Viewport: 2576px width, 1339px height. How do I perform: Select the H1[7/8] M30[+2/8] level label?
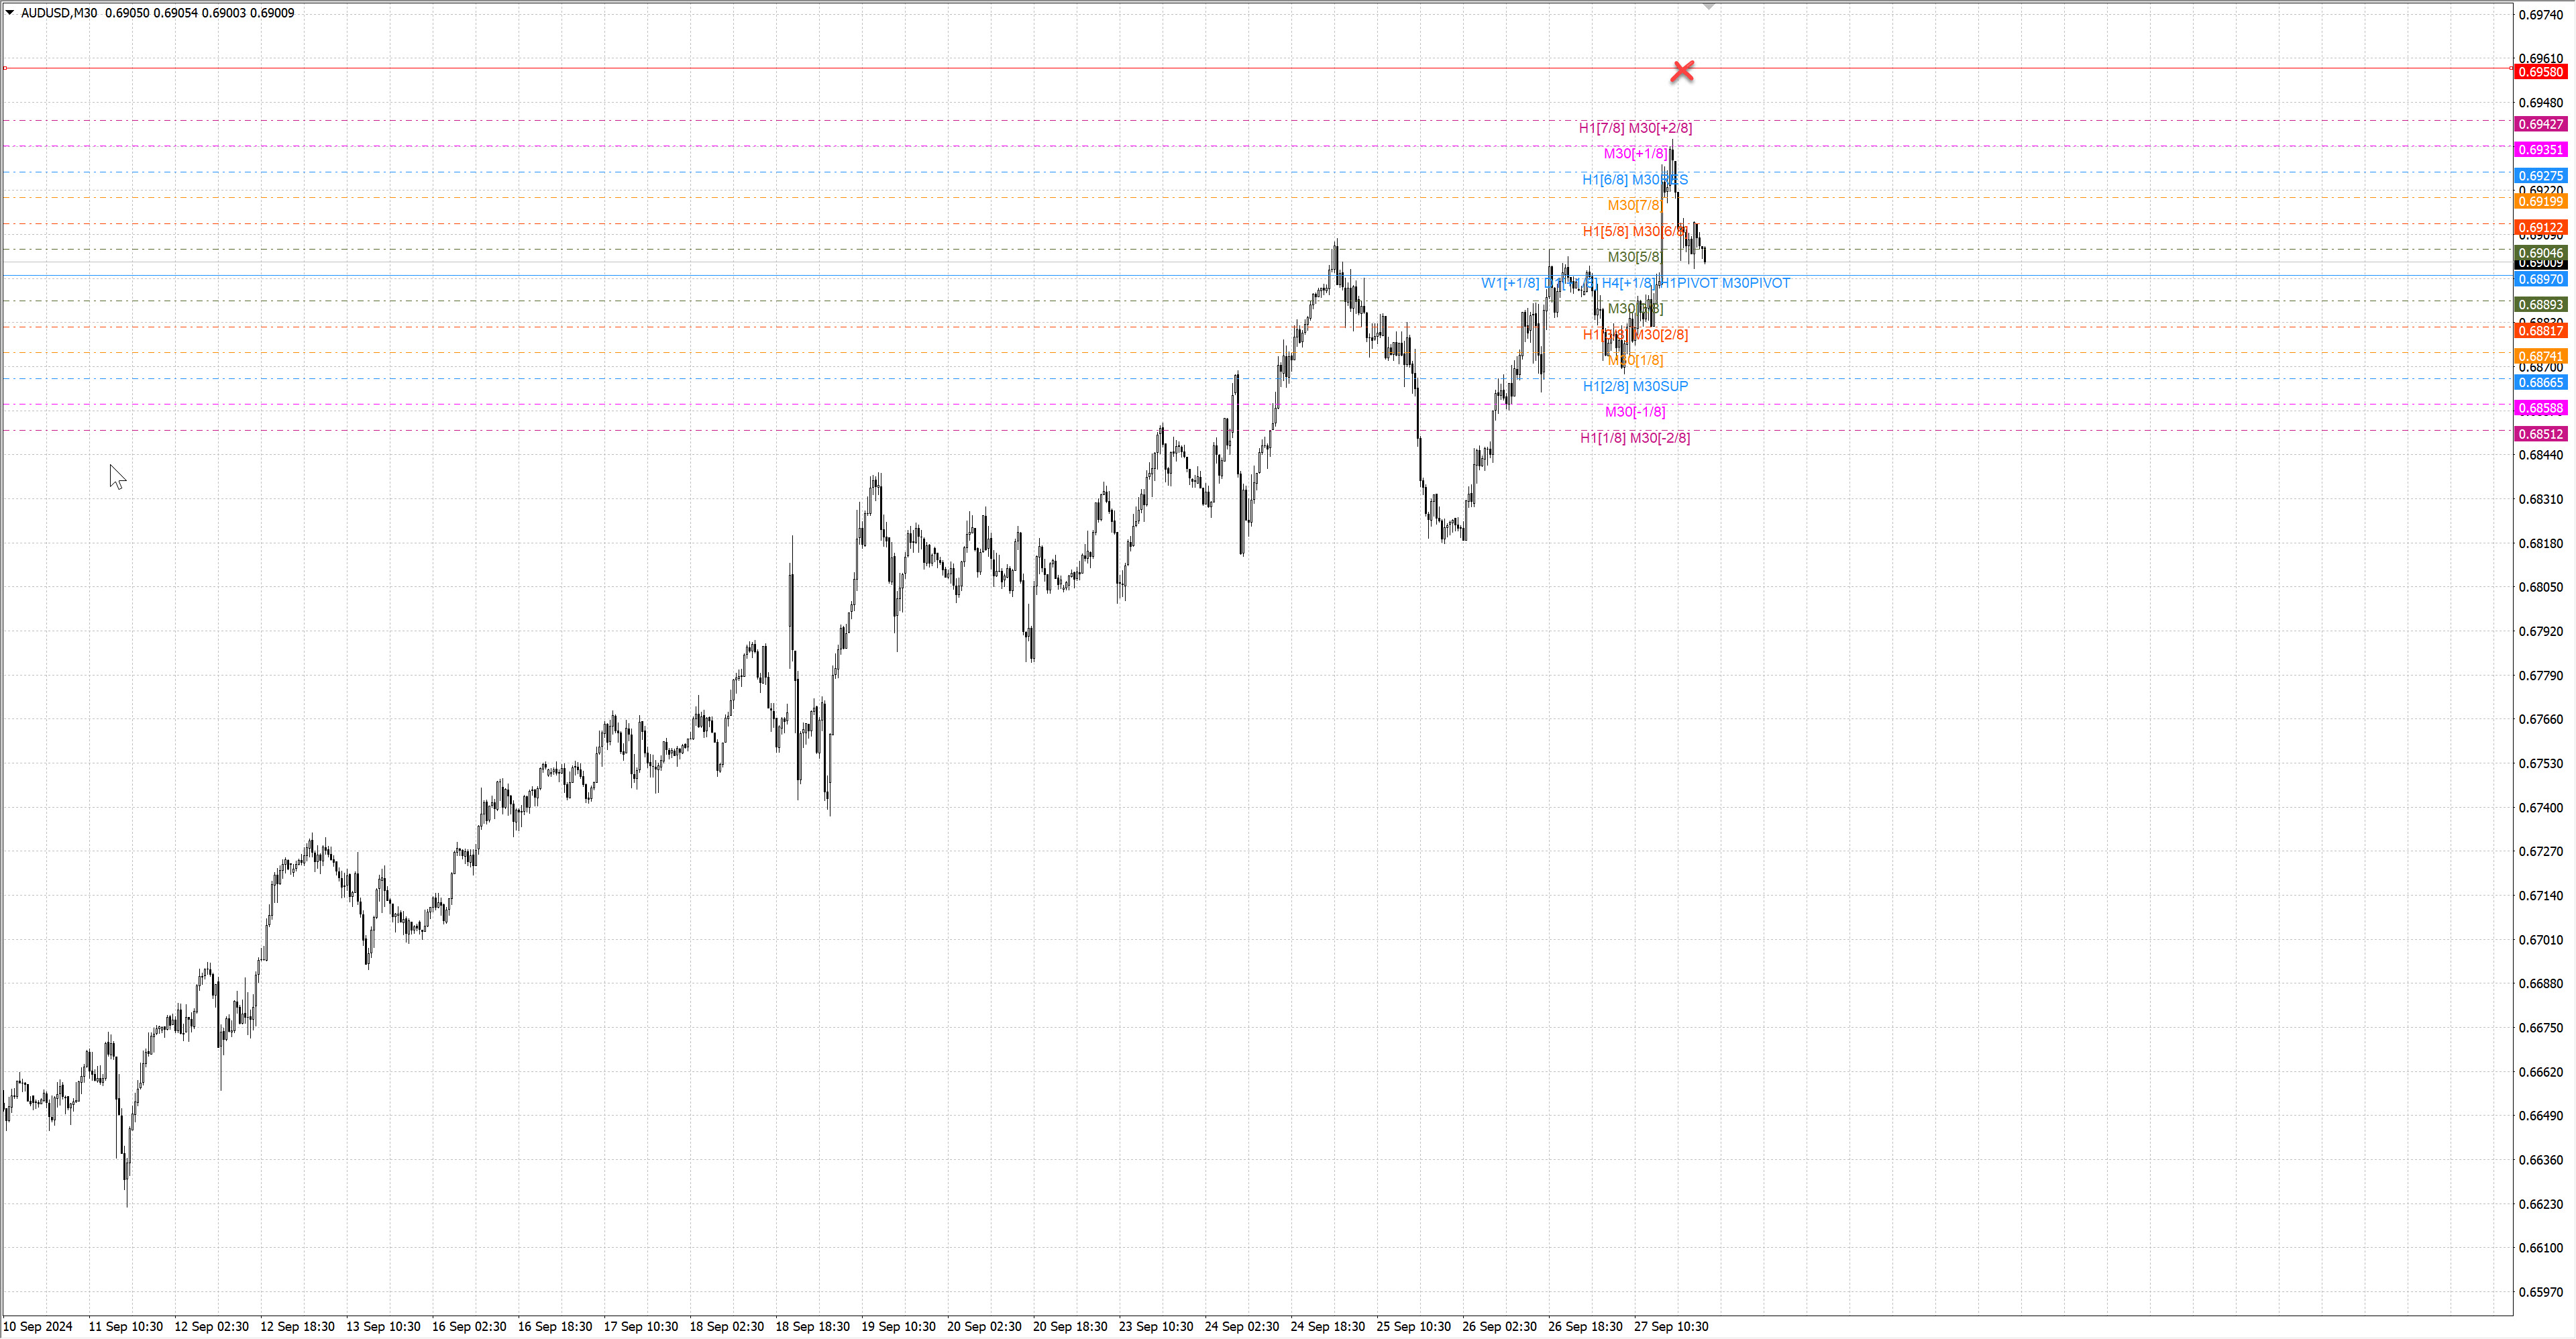click(x=1635, y=128)
